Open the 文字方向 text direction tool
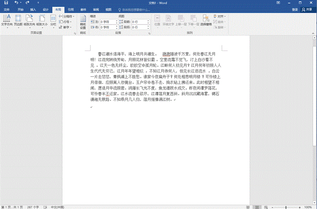 7,20
